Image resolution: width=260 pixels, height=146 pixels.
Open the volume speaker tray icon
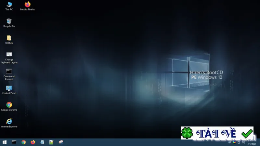(x=243, y=142)
